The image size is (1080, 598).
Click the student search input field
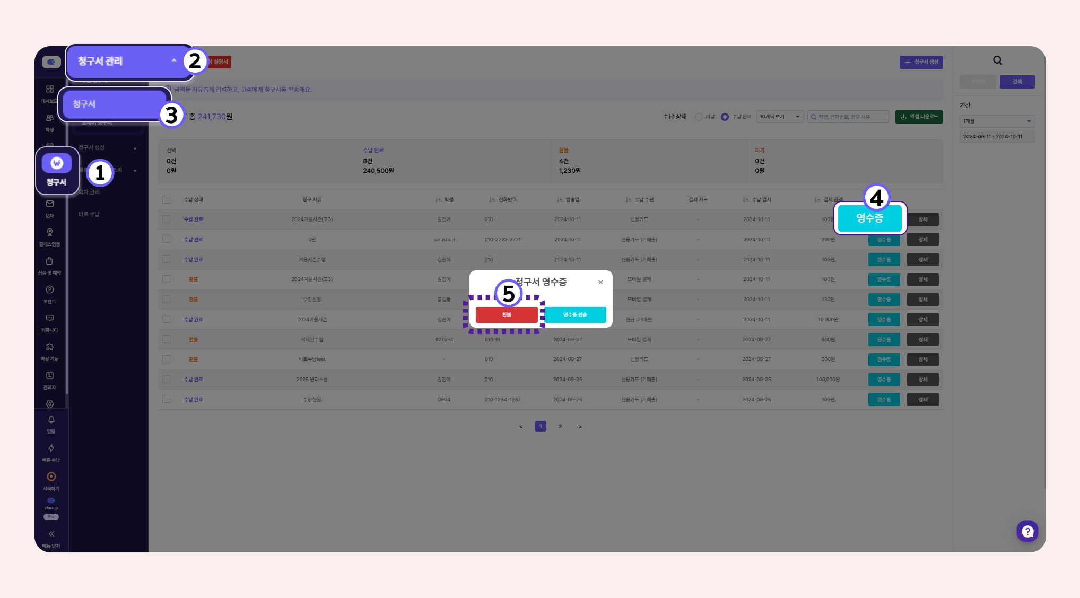pos(848,117)
